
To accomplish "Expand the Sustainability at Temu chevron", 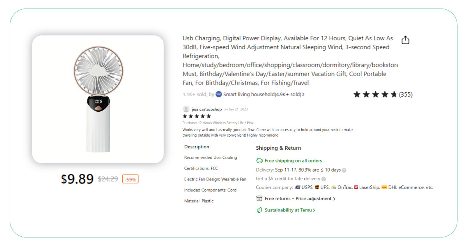I will pos(314,210).
